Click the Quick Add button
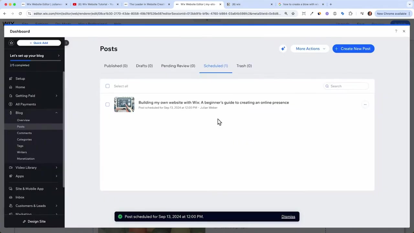The width and height of the screenshot is (414, 233). click(x=39, y=43)
